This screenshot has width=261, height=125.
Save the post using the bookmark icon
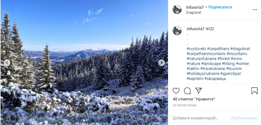254,91
